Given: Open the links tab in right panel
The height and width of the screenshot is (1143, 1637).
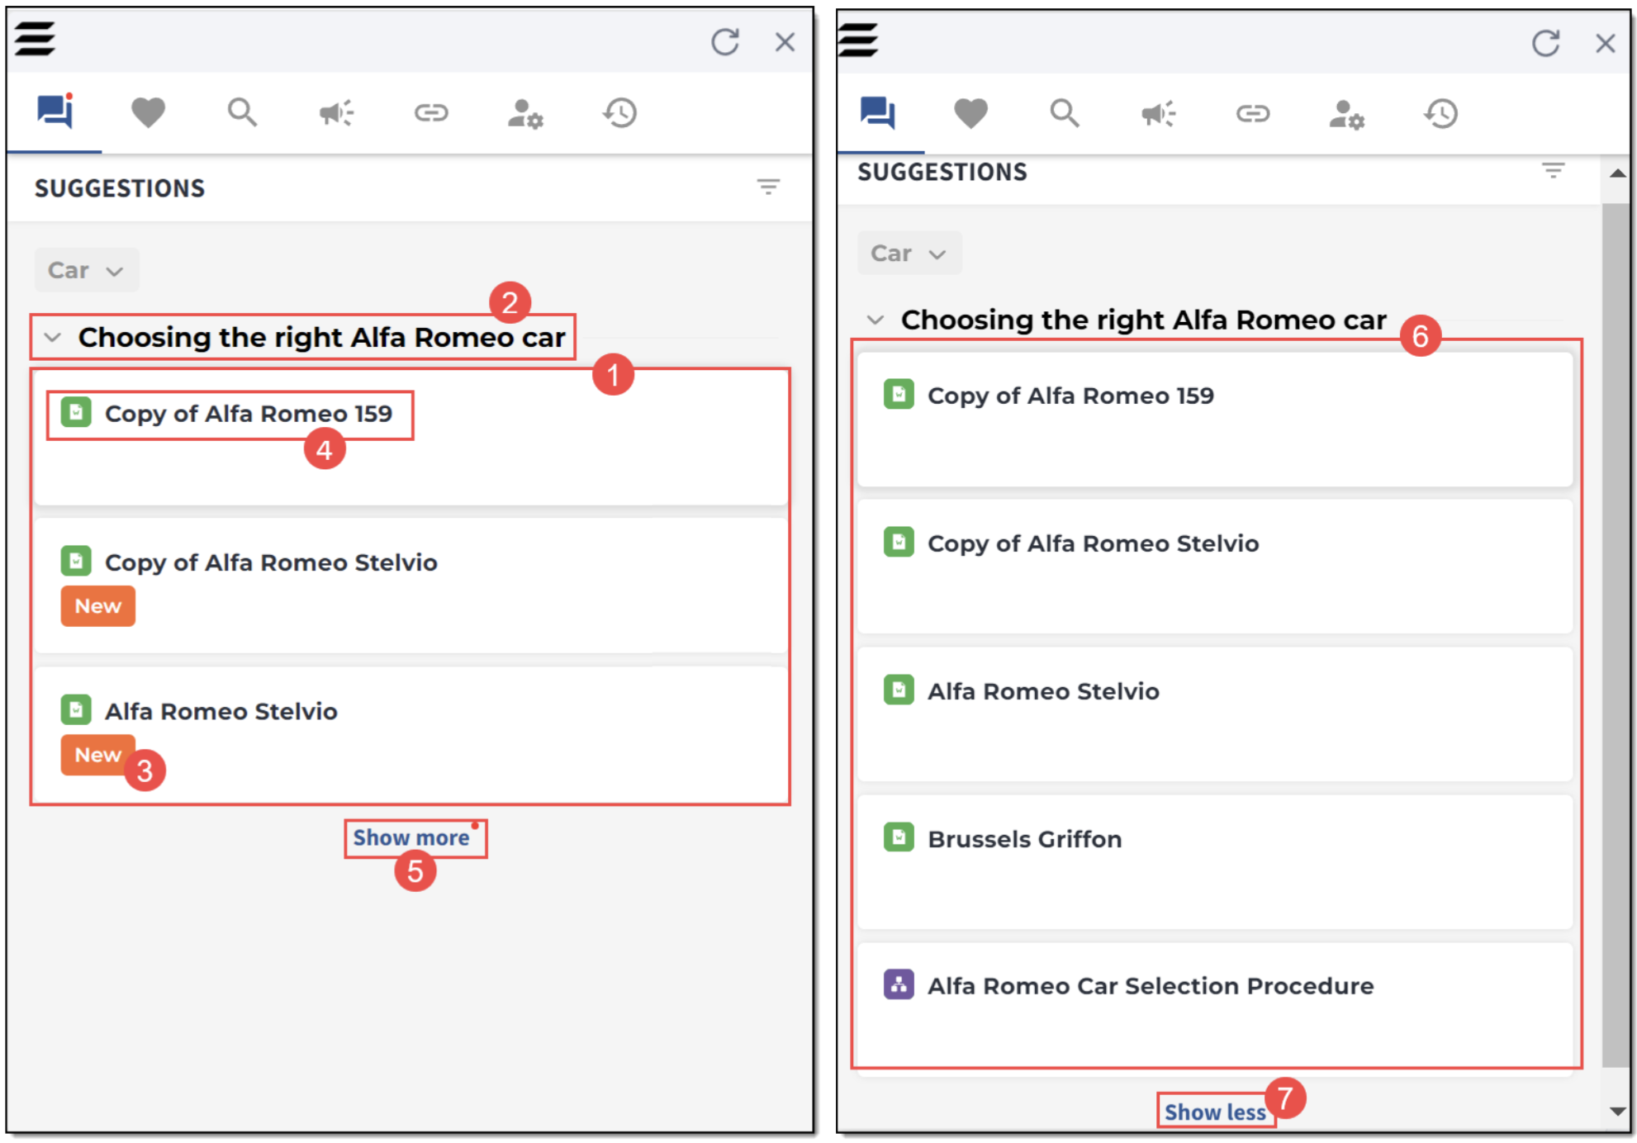Looking at the screenshot, I should pos(1253,113).
